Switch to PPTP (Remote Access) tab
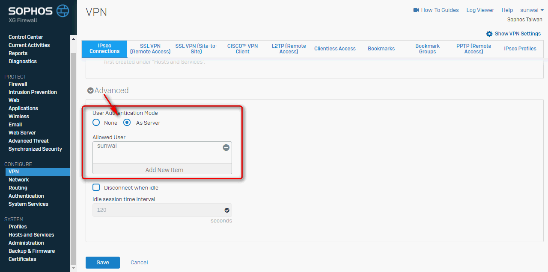The height and width of the screenshot is (272, 548). pyautogui.click(x=474, y=49)
